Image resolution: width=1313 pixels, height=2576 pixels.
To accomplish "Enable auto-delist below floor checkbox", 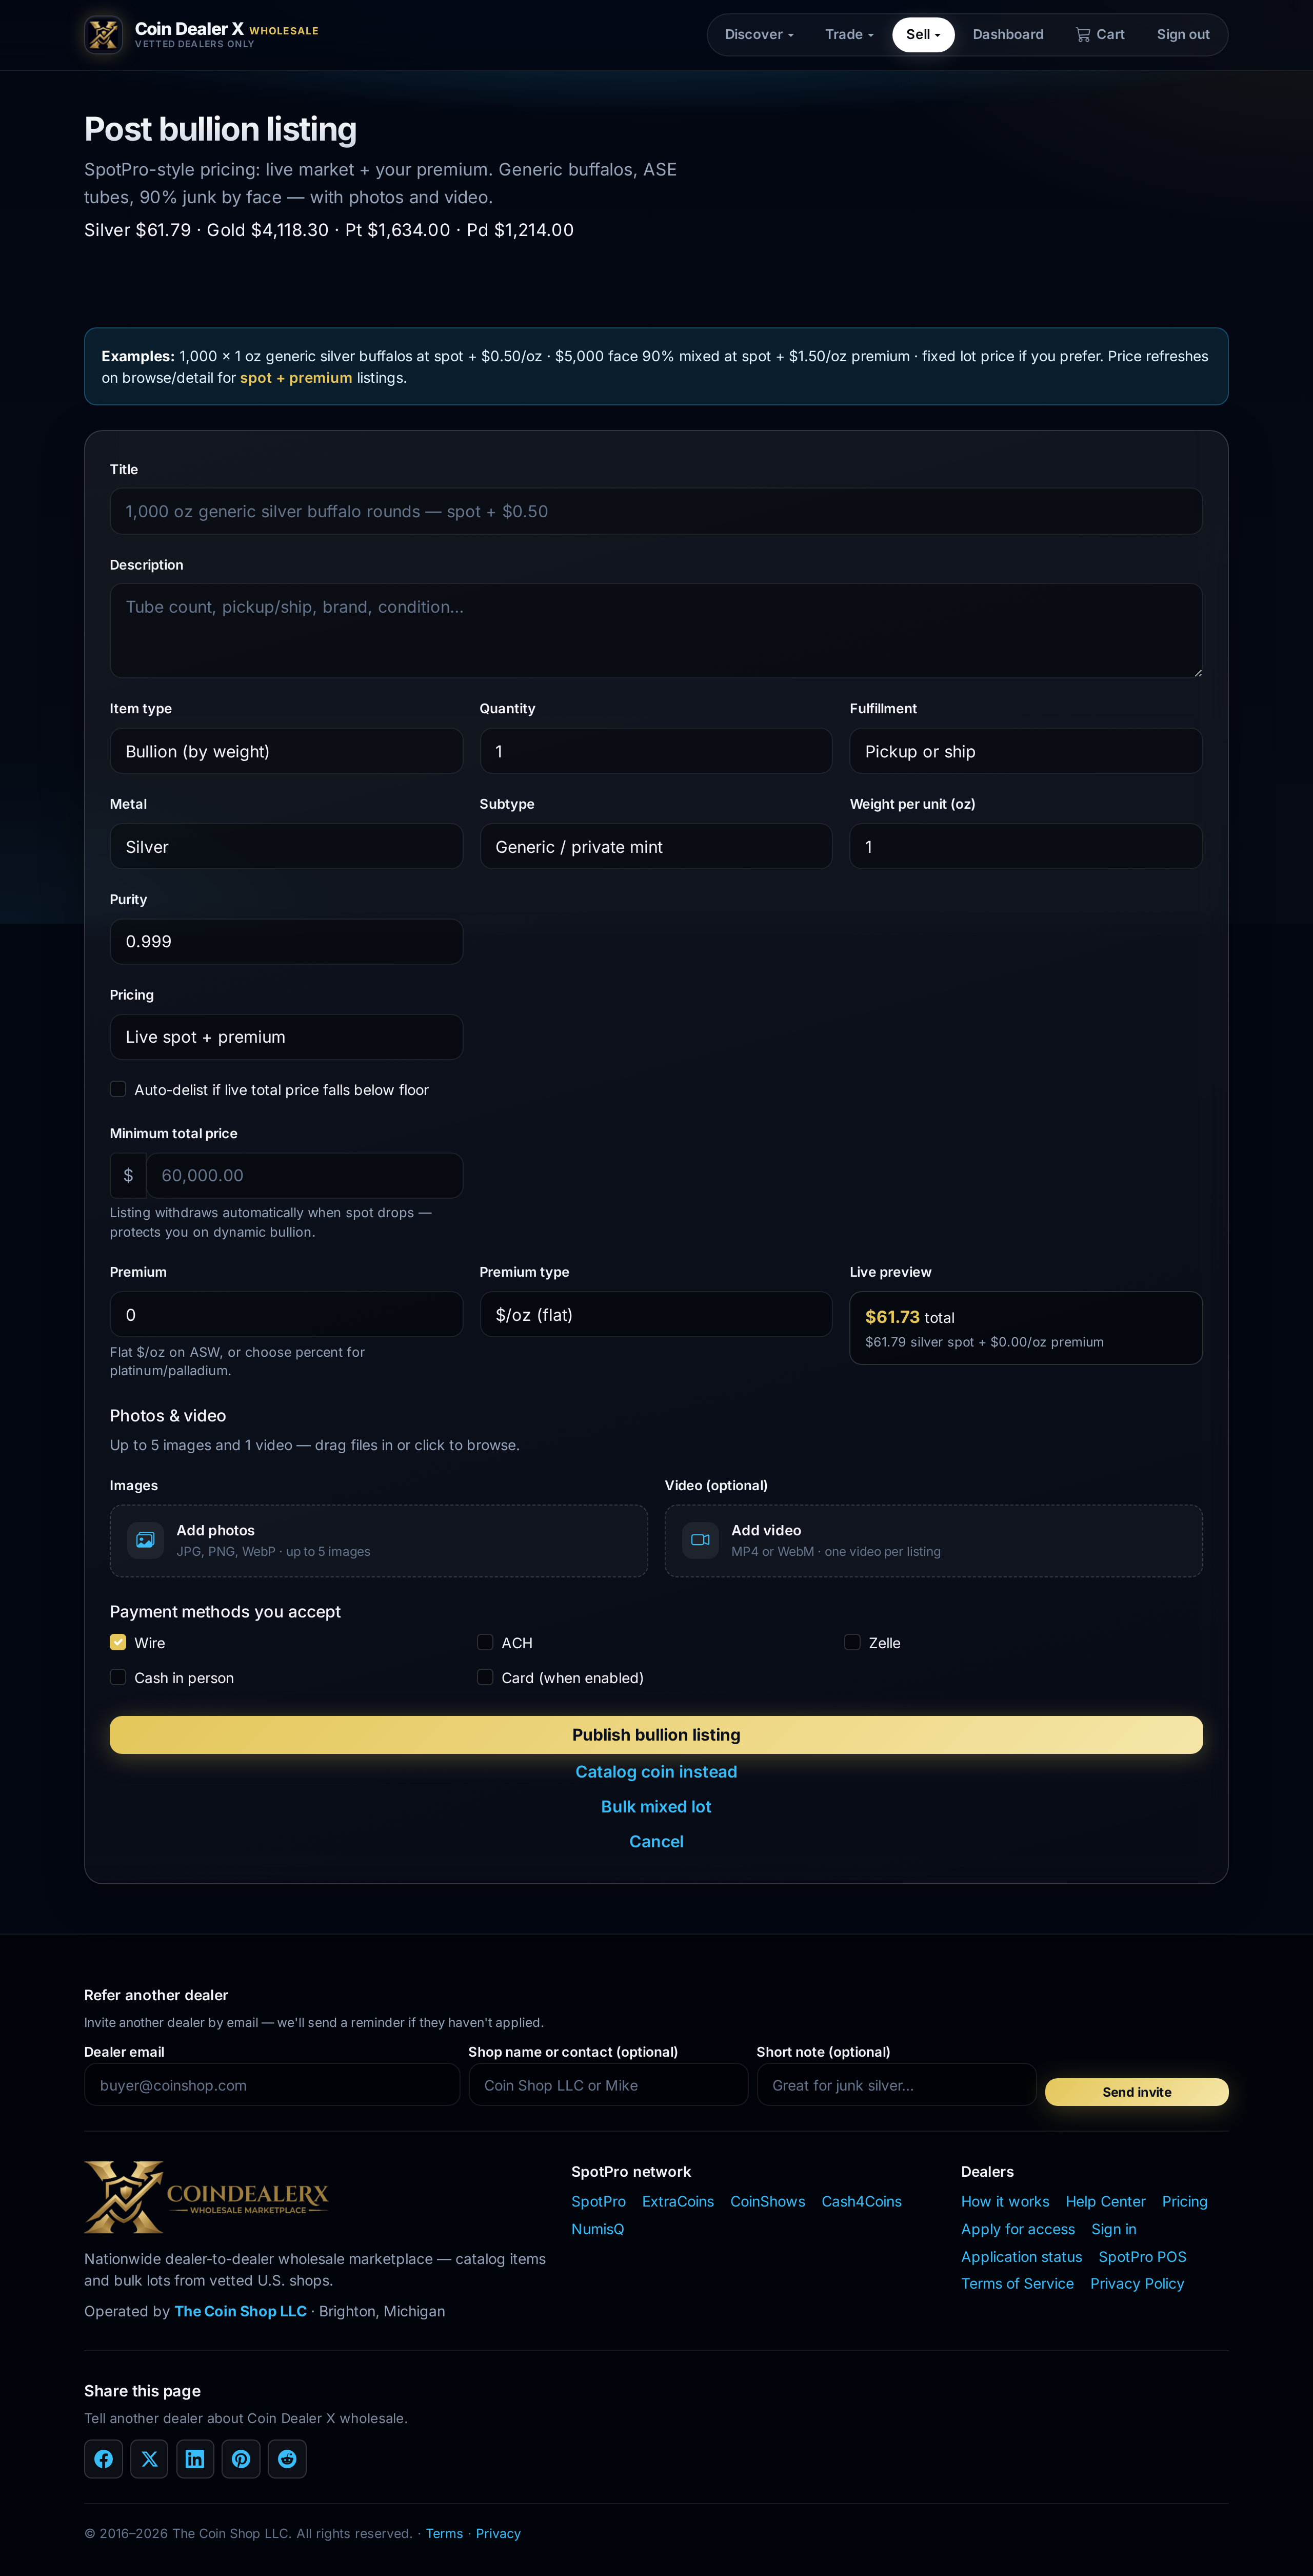I will pyautogui.click(x=118, y=1089).
